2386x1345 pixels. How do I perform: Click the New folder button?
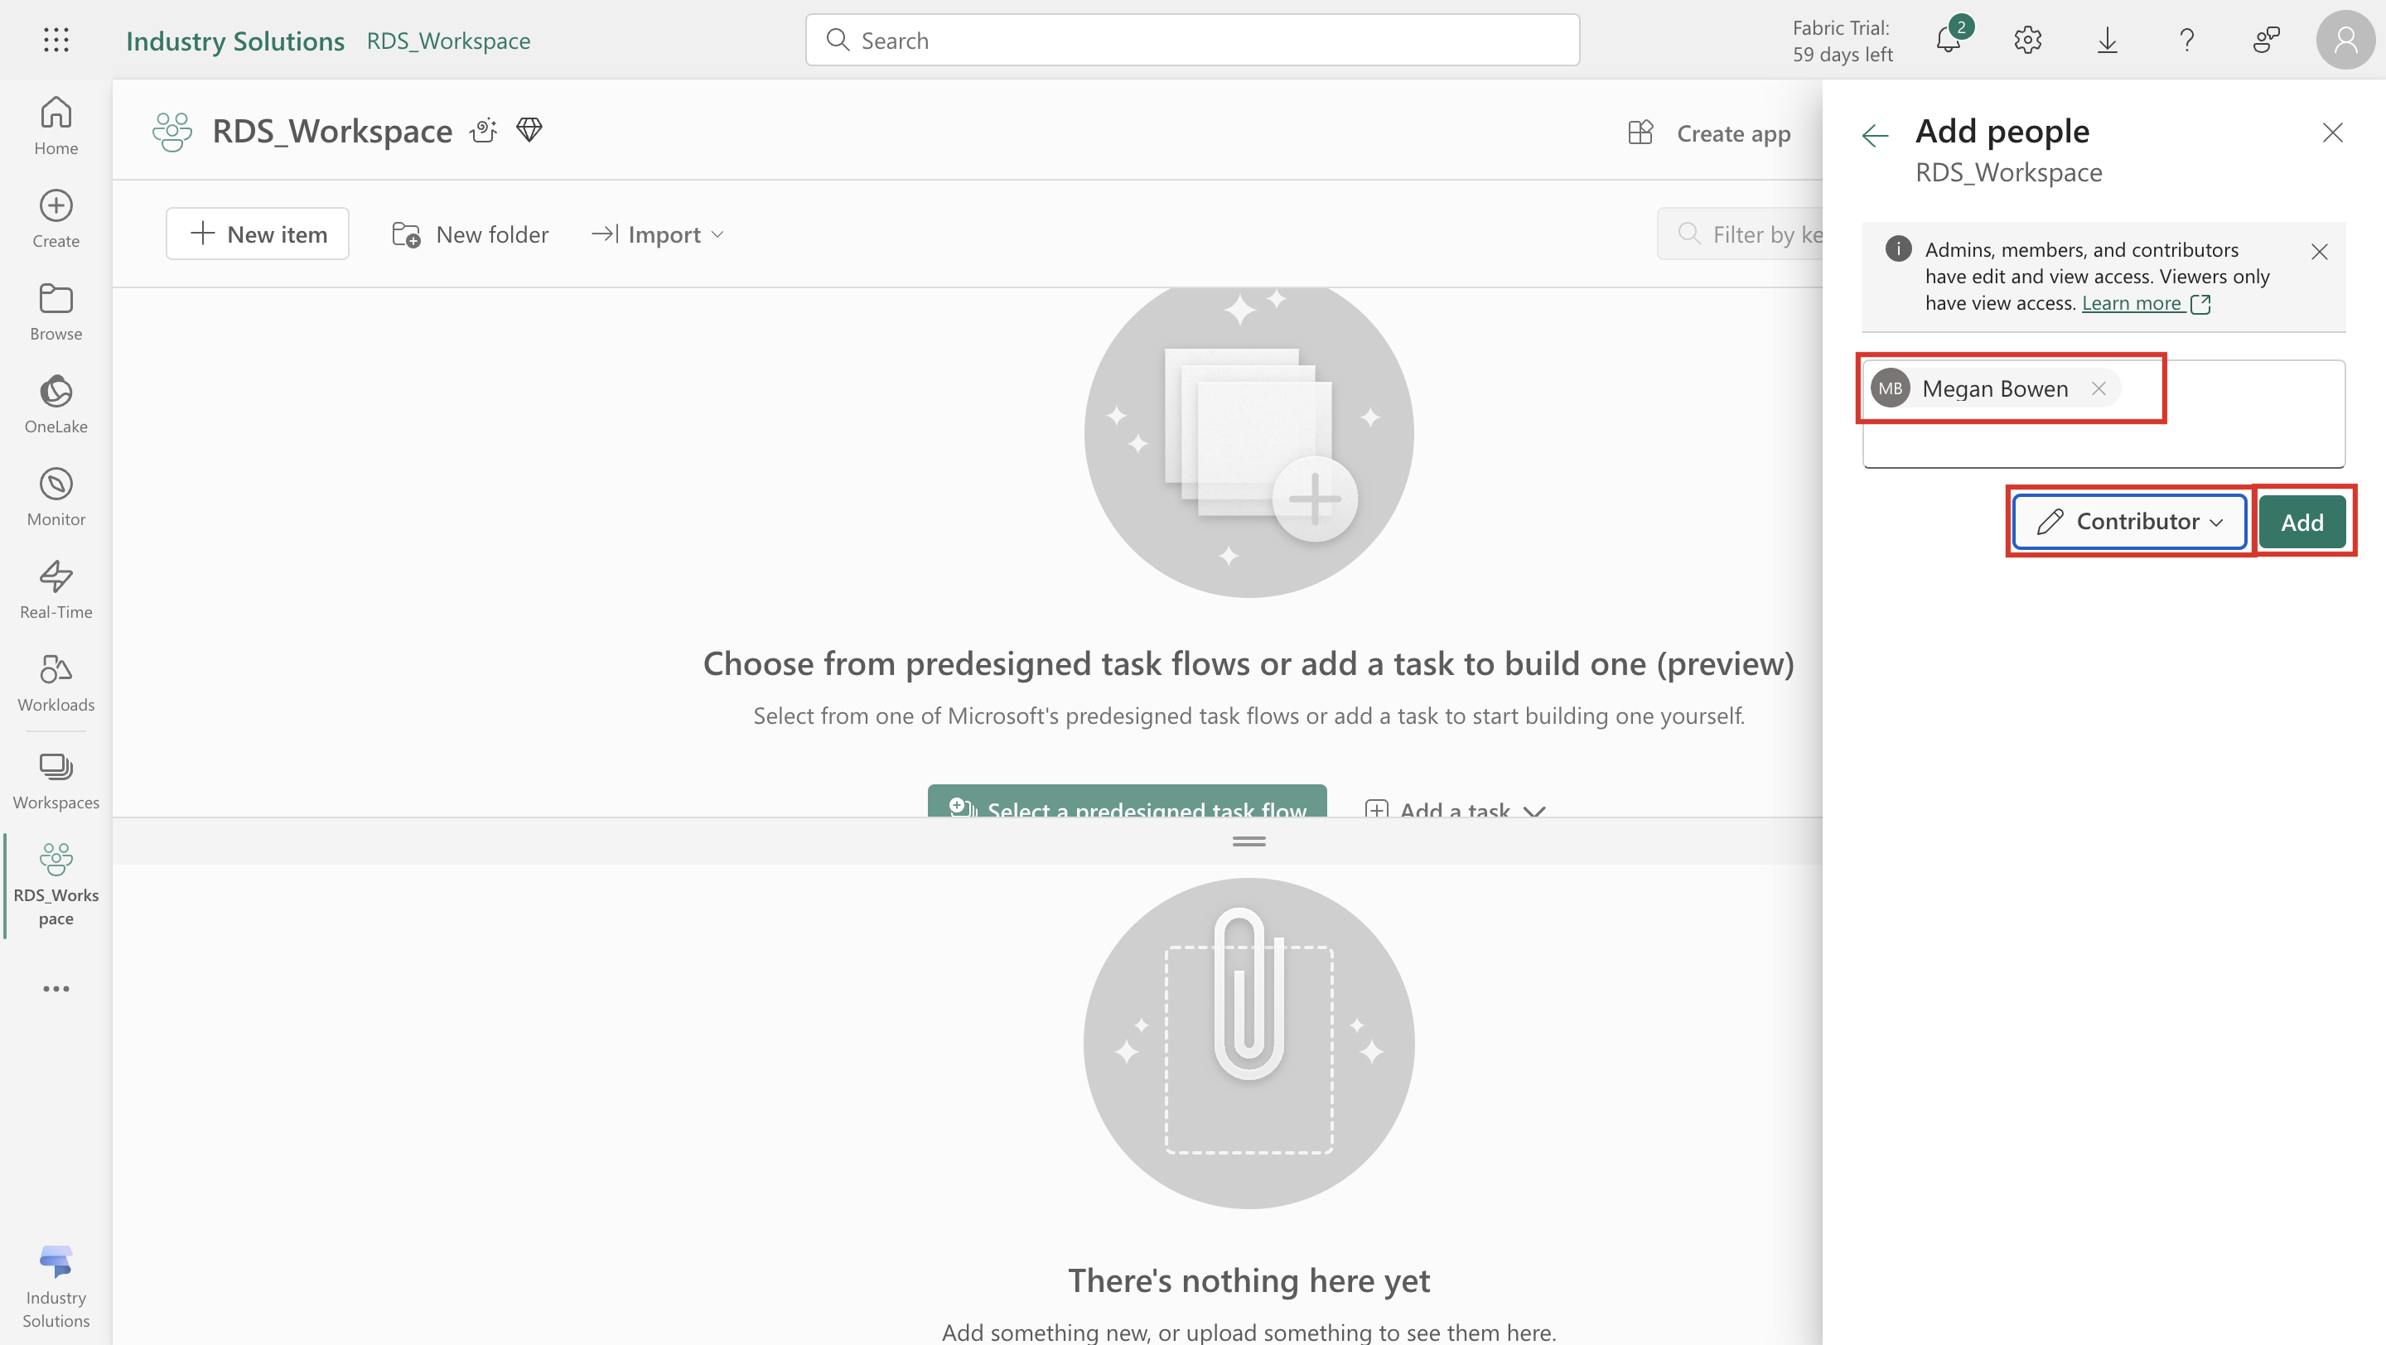(x=470, y=234)
